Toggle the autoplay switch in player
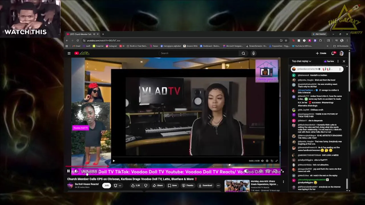The image size is (365, 205). [x=247, y=171]
